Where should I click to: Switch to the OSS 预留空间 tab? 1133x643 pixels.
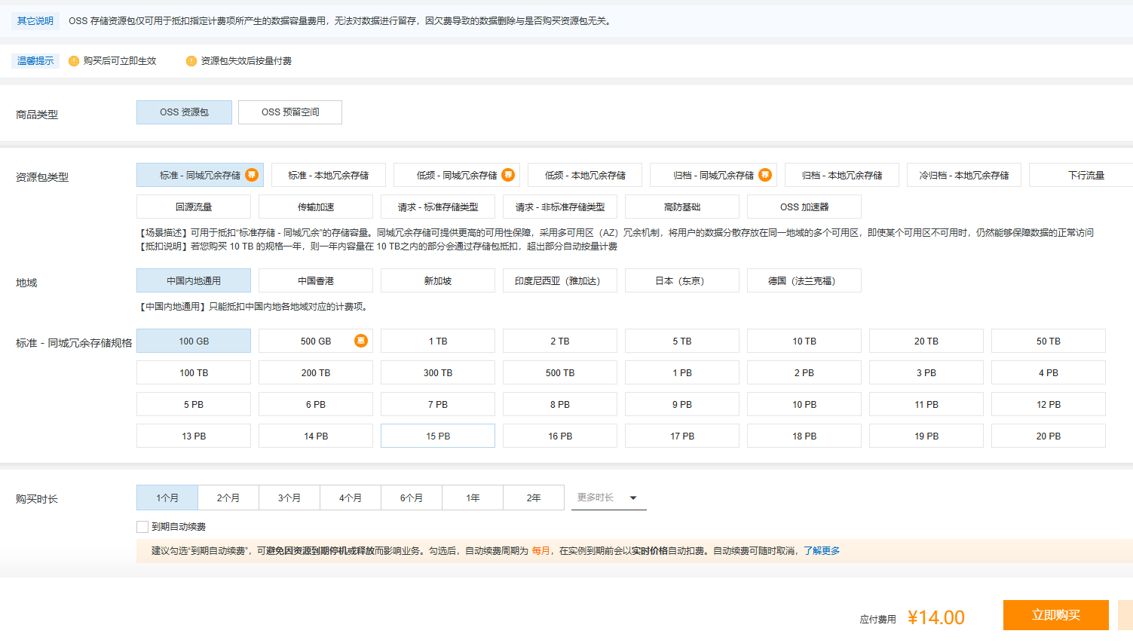[x=289, y=112]
